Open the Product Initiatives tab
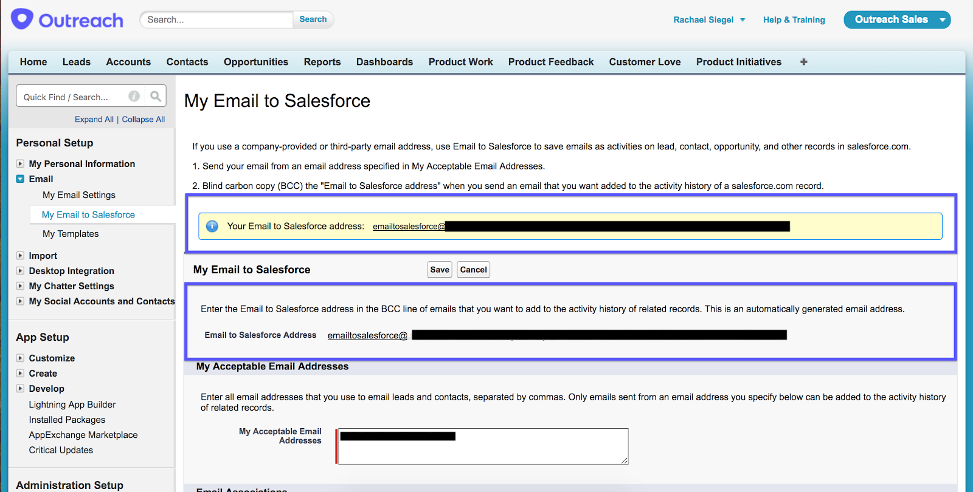This screenshot has height=492, width=973. click(739, 62)
